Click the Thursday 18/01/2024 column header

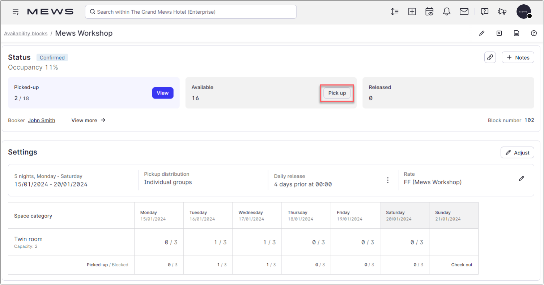tap(306, 215)
